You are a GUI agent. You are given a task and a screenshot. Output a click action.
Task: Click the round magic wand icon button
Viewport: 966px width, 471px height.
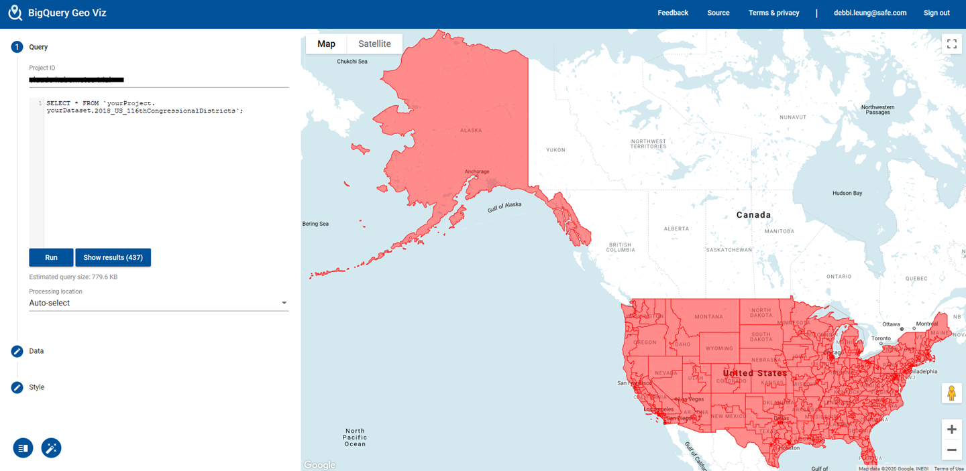51,448
